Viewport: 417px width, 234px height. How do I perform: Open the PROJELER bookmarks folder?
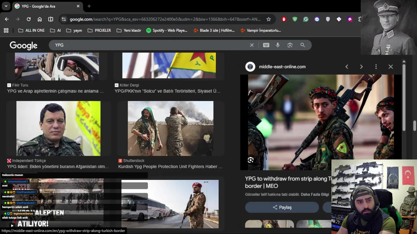coord(99,30)
